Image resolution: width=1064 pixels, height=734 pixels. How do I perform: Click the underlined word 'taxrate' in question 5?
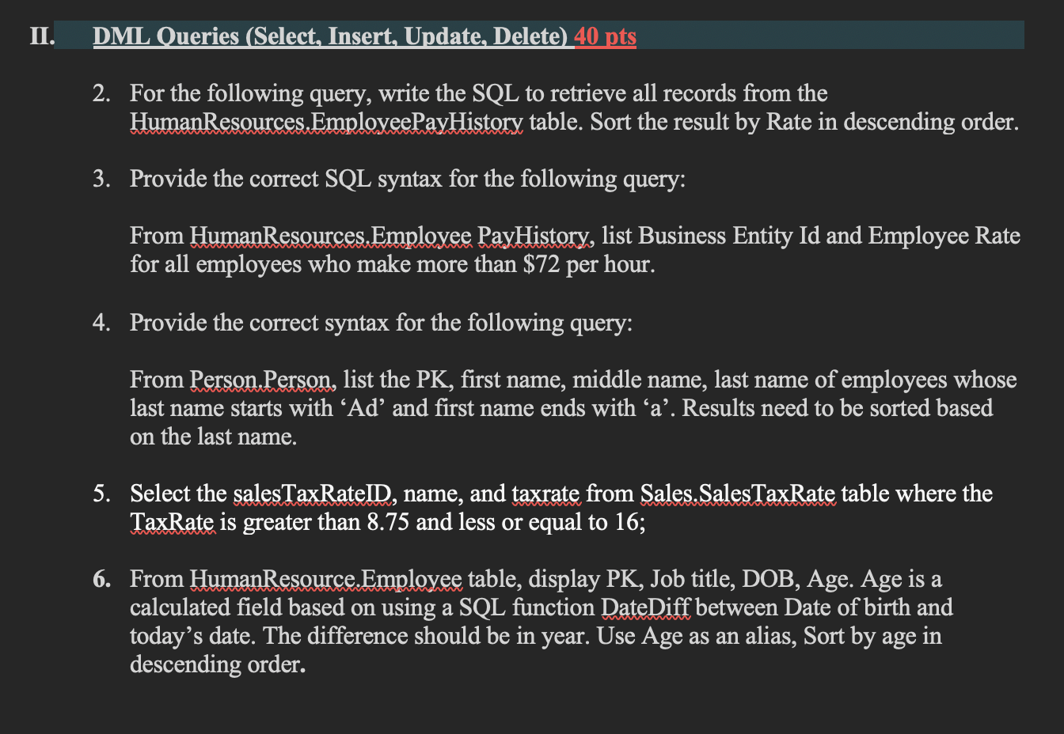[546, 494]
